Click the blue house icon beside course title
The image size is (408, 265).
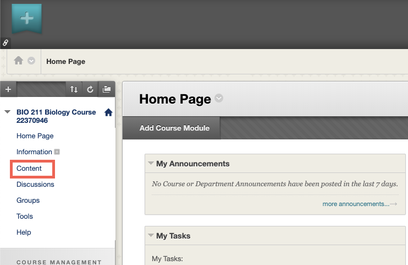108,112
